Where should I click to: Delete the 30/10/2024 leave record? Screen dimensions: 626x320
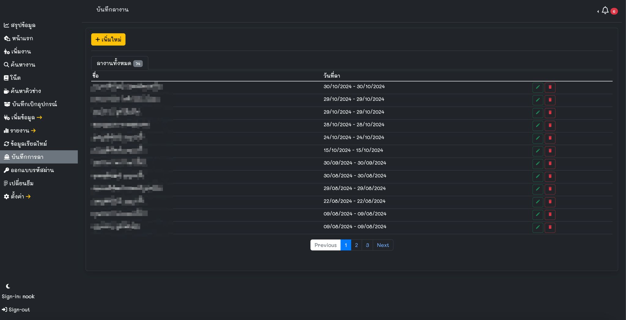click(550, 88)
